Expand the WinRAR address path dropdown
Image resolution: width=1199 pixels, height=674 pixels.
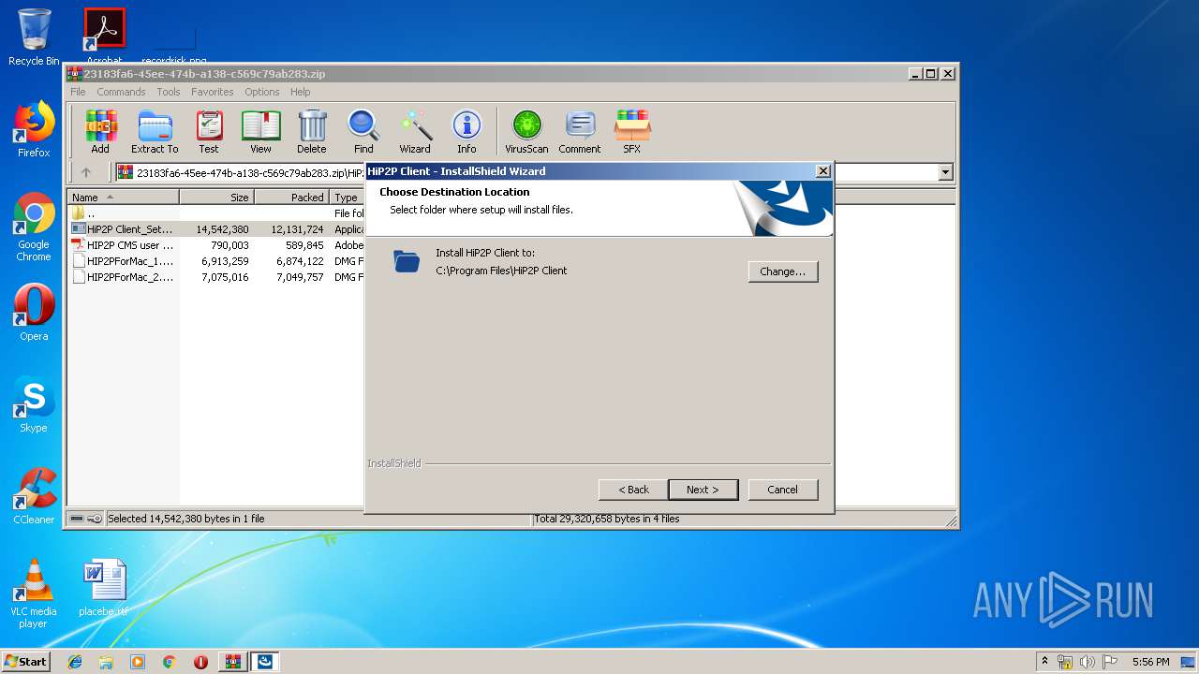(x=945, y=172)
